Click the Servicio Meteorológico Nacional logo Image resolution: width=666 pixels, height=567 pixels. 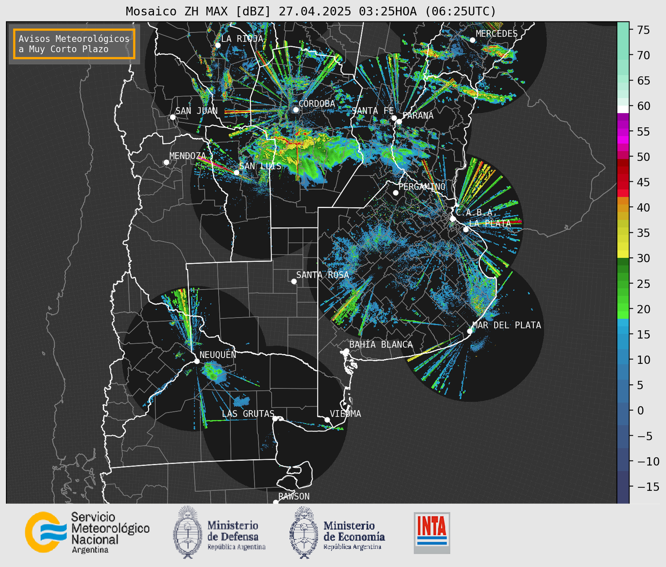coord(87,532)
